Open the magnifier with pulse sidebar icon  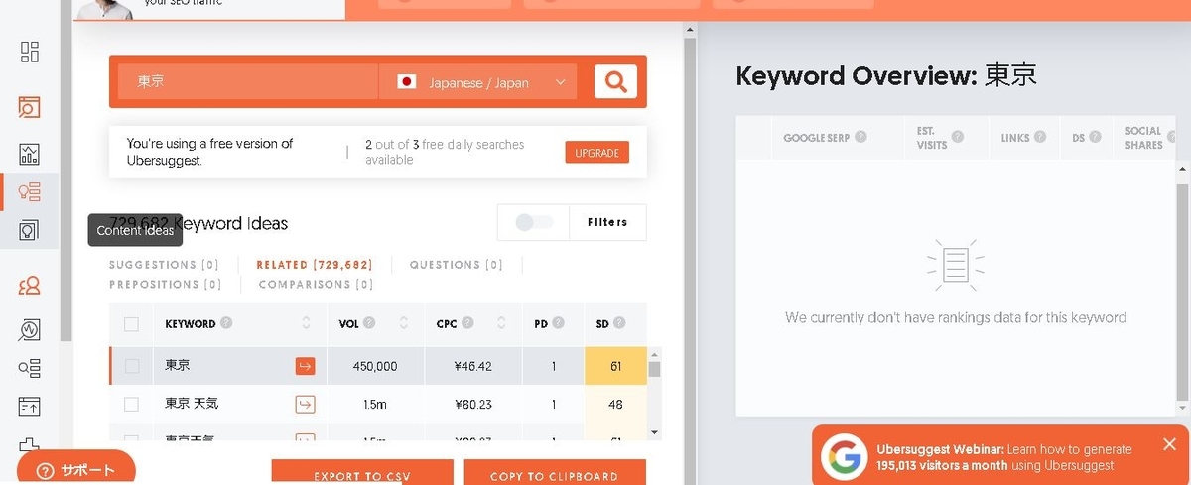30,329
